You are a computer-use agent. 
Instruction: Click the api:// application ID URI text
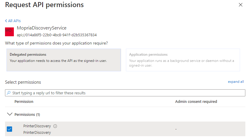(x=57, y=35)
